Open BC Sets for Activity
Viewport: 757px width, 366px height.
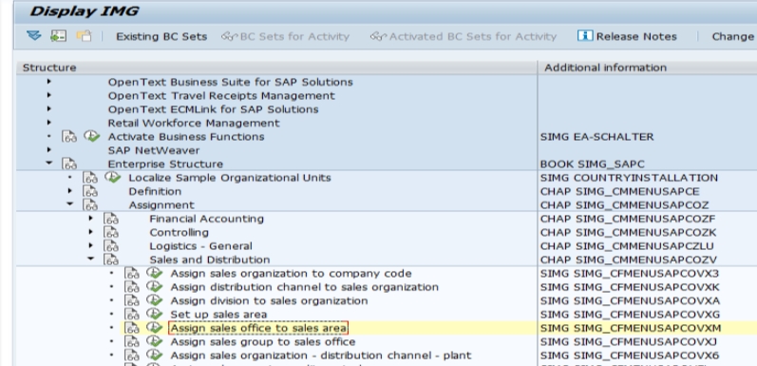pos(285,37)
